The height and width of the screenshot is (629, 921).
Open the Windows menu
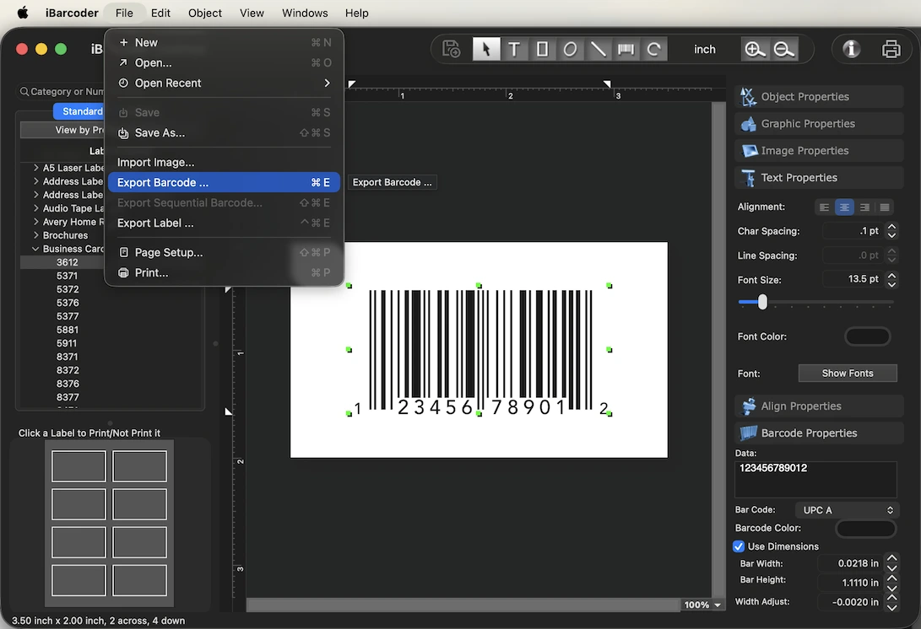coord(304,13)
